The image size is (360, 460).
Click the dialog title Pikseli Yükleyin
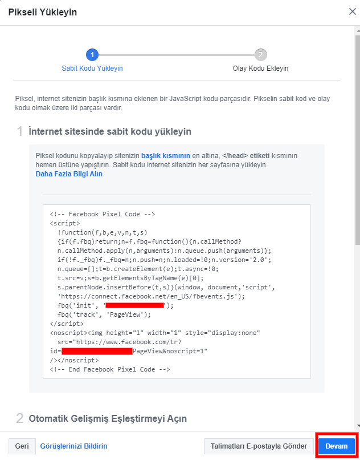(x=43, y=11)
